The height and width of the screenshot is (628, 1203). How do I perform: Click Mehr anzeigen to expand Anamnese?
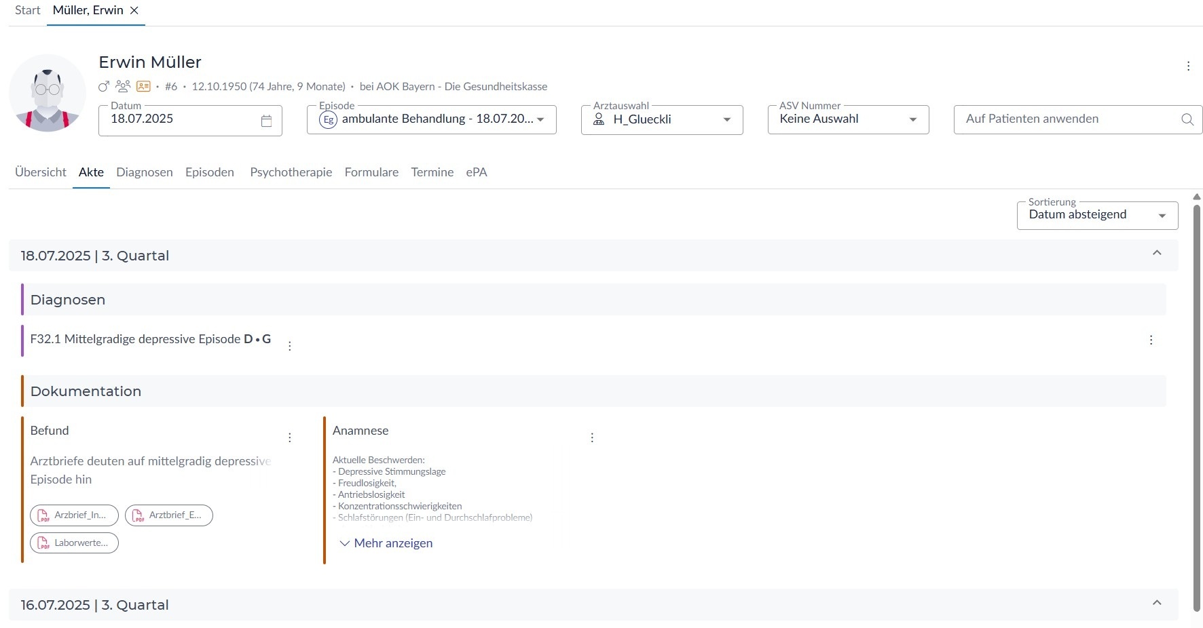click(x=386, y=543)
